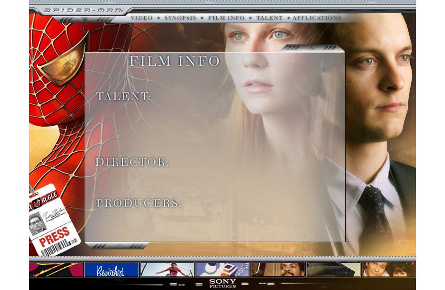Screen dimensions: 445x290
Task: Click the TALENT: label in panel
Action: click(x=124, y=96)
